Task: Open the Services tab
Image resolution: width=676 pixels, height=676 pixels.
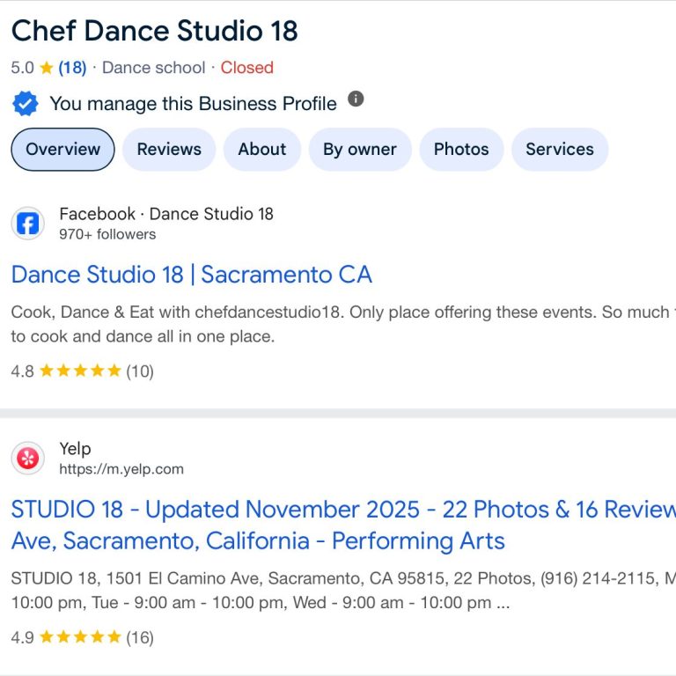Action: [560, 149]
